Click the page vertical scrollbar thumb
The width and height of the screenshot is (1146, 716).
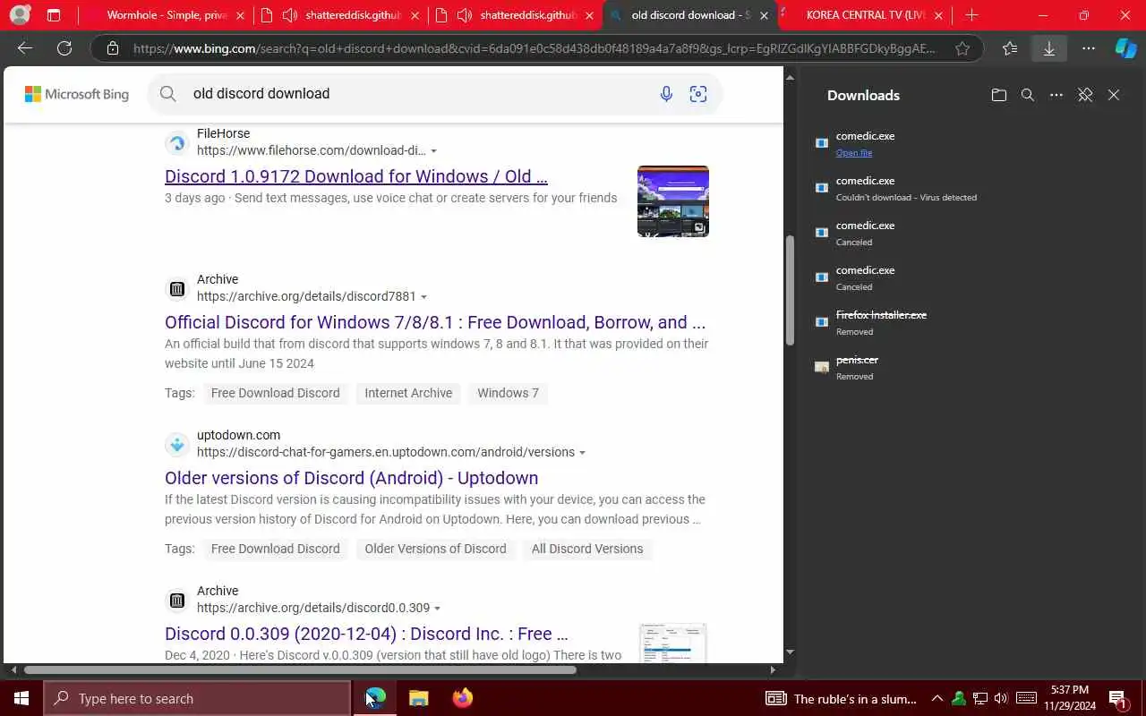pyautogui.click(x=790, y=291)
